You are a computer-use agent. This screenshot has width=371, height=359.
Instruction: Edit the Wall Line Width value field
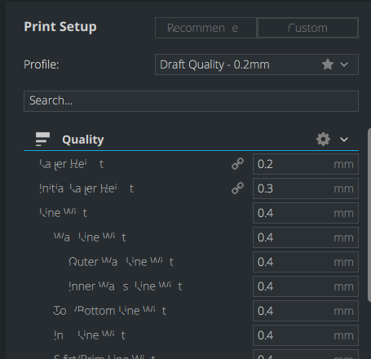pyautogui.click(x=306, y=237)
